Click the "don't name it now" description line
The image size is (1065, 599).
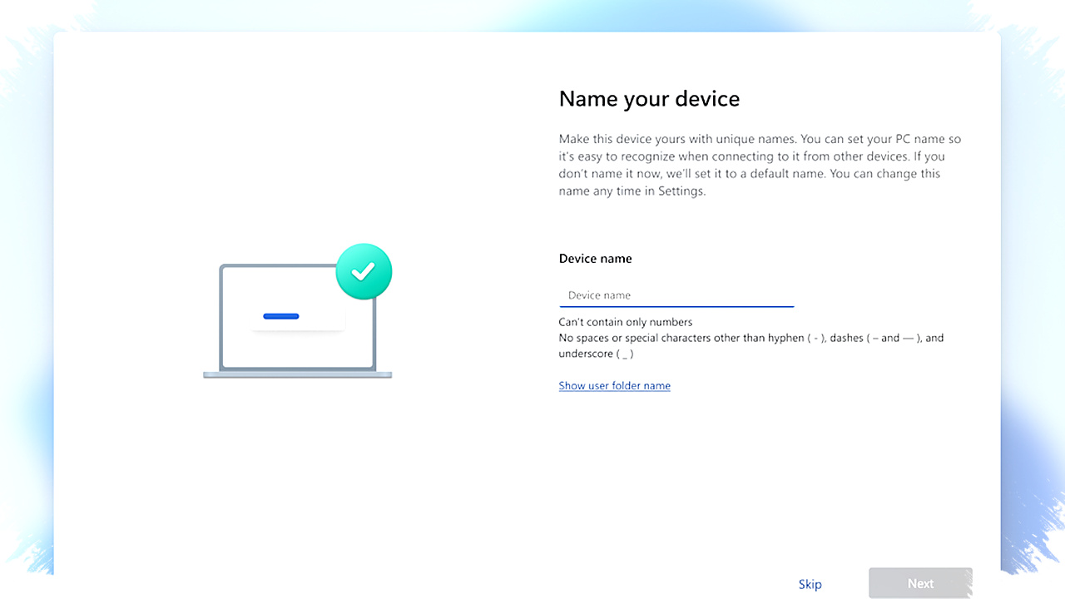[x=749, y=174]
